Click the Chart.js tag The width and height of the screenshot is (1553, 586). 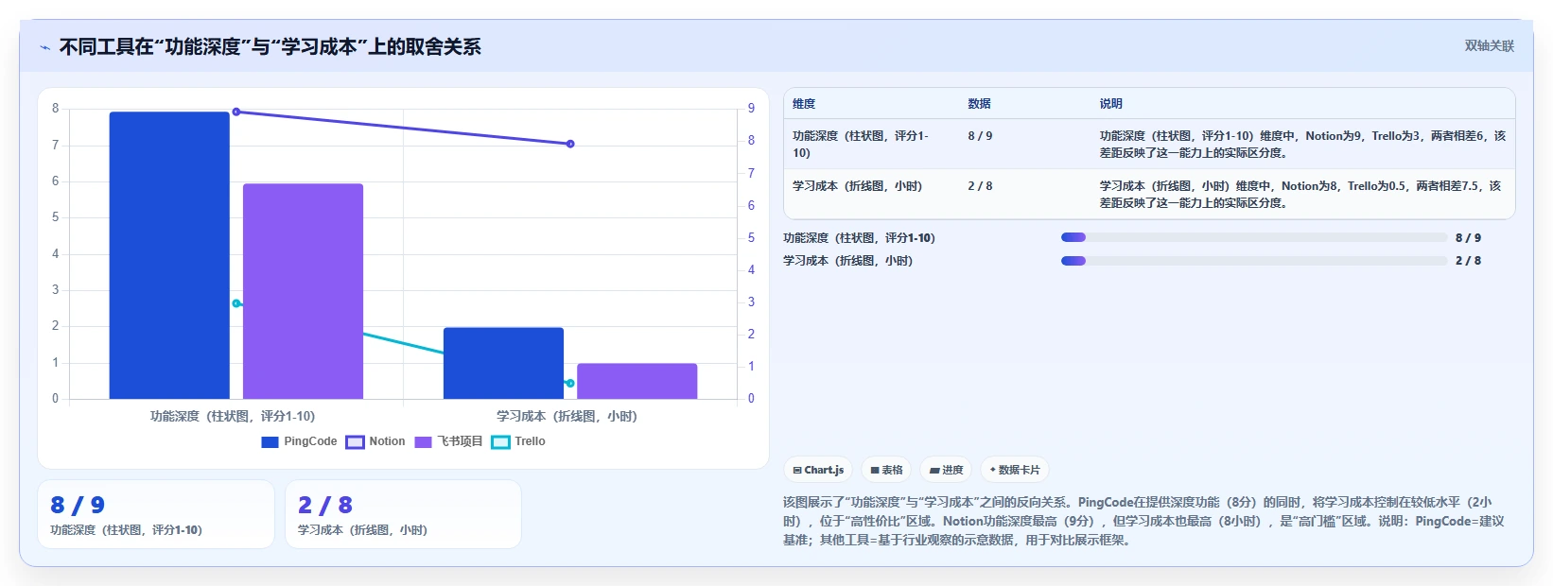(x=818, y=470)
